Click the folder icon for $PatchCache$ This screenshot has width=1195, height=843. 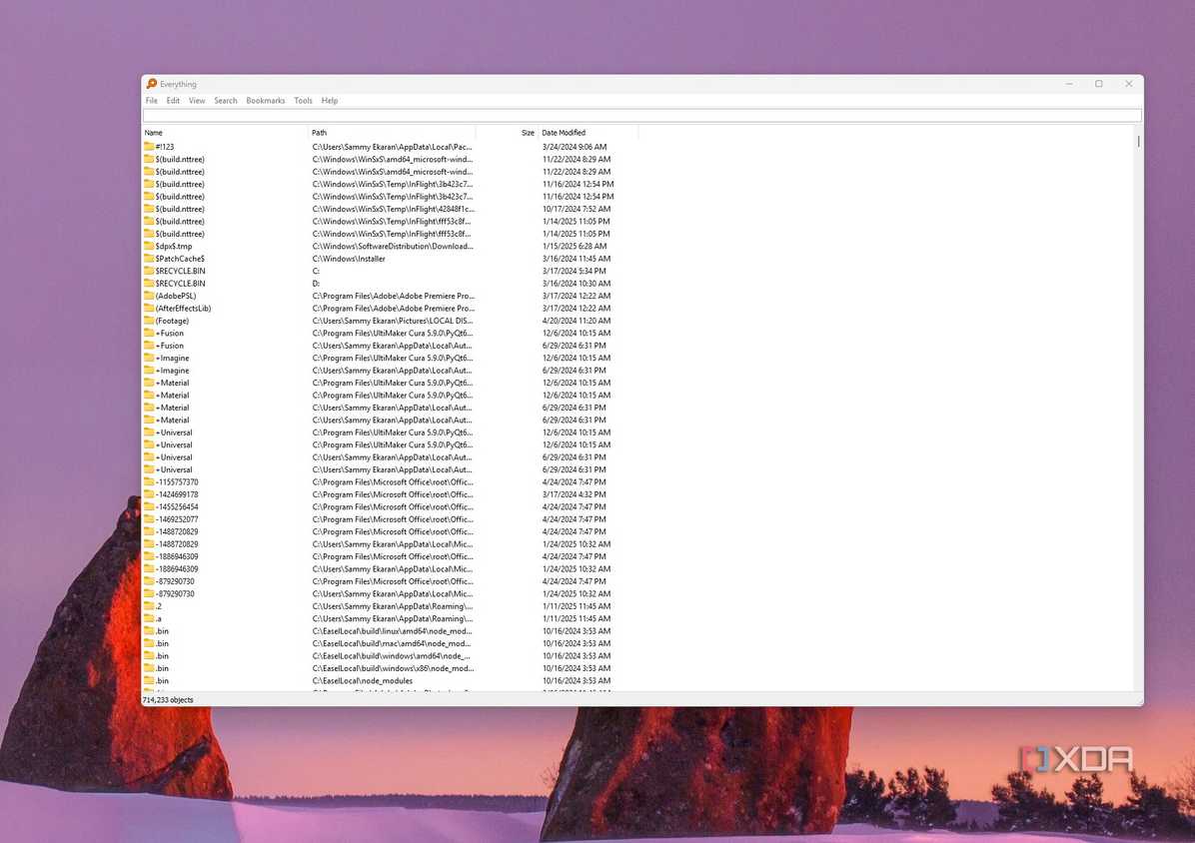coord(149,258)
